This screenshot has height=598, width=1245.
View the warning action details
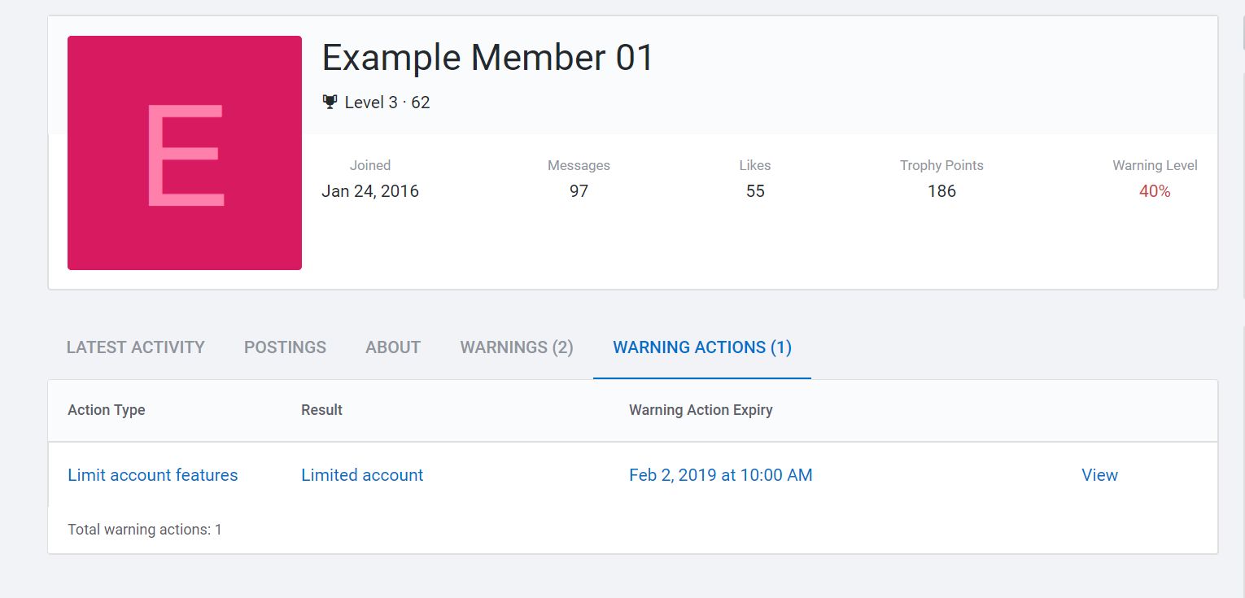coord(1099,475)
